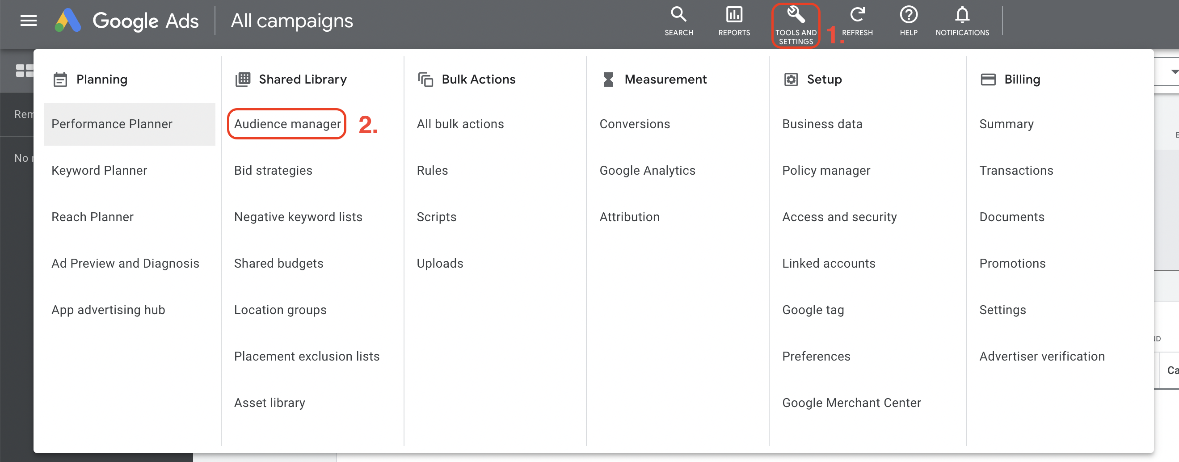Open App advertising hub
The image size is (1179, 462).
tap(108, 310)
